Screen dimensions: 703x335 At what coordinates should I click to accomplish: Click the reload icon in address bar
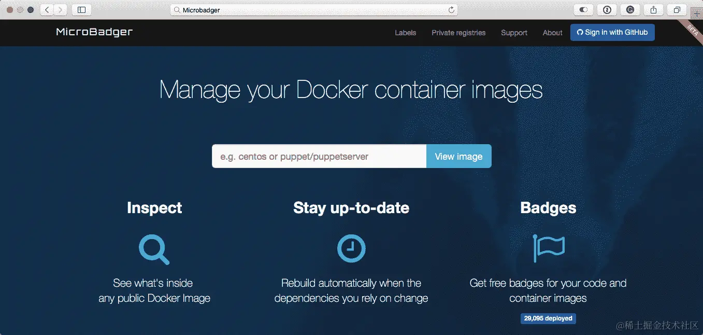click(451, 10)
